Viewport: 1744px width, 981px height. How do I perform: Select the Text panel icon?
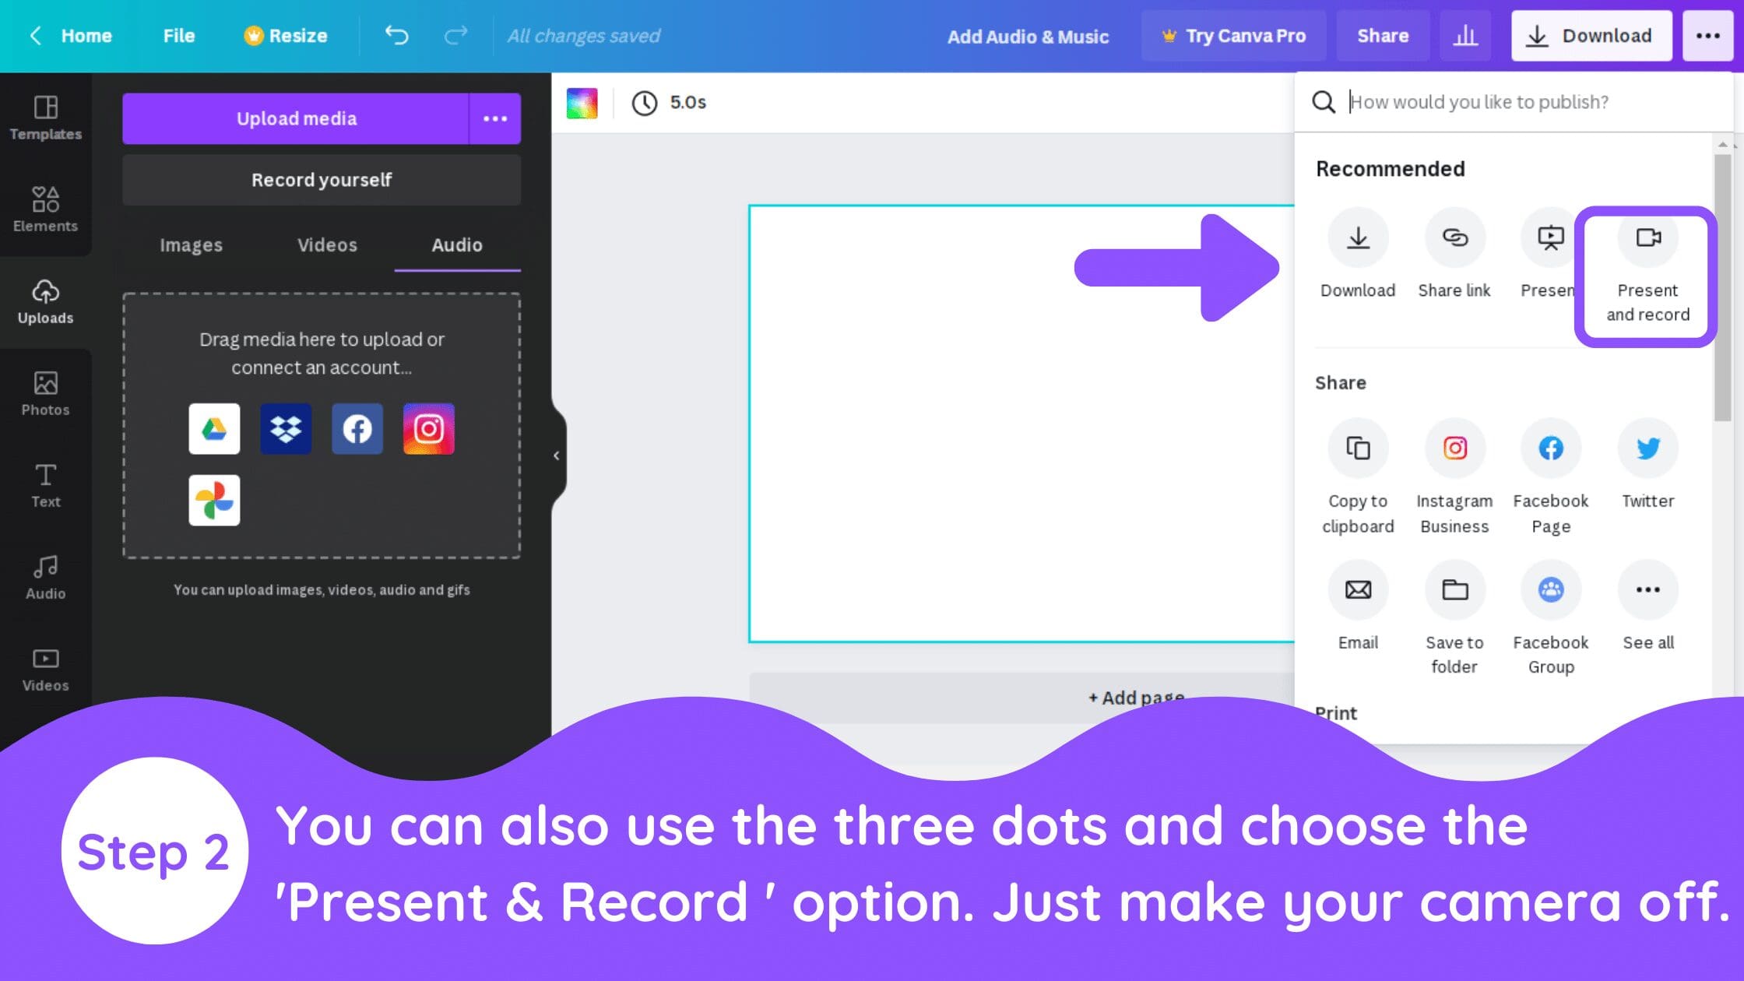tap(45, 485)
